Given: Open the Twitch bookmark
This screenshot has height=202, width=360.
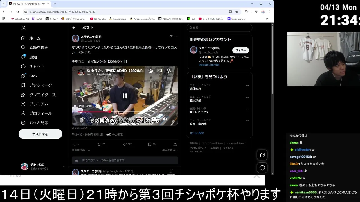Looking at the screenshot, I should pyautogui.click(x=37, y=19).
